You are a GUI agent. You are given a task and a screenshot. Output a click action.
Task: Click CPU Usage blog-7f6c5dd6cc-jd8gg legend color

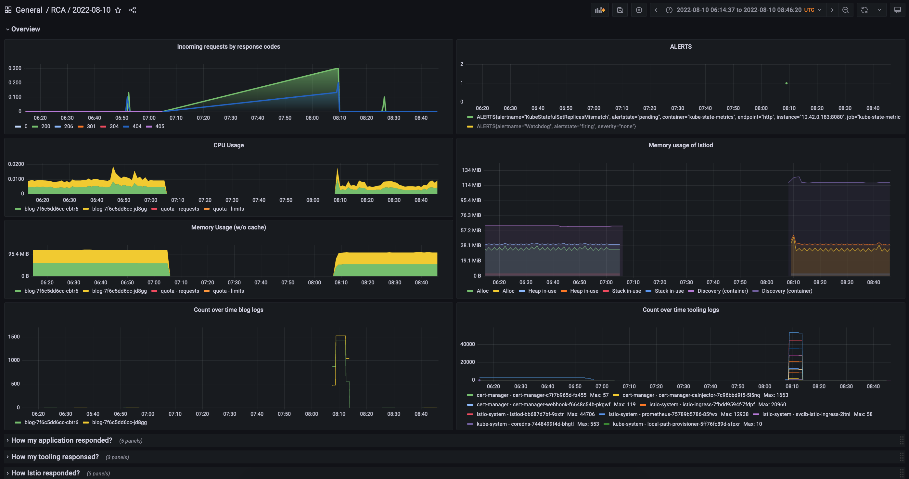pyautogui.click(x=85, y=209)
